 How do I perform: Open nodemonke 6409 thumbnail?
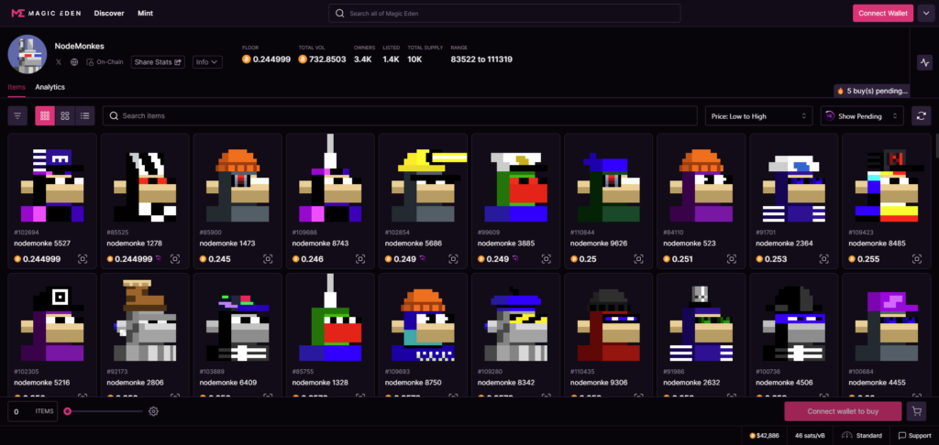coord(238,320)
